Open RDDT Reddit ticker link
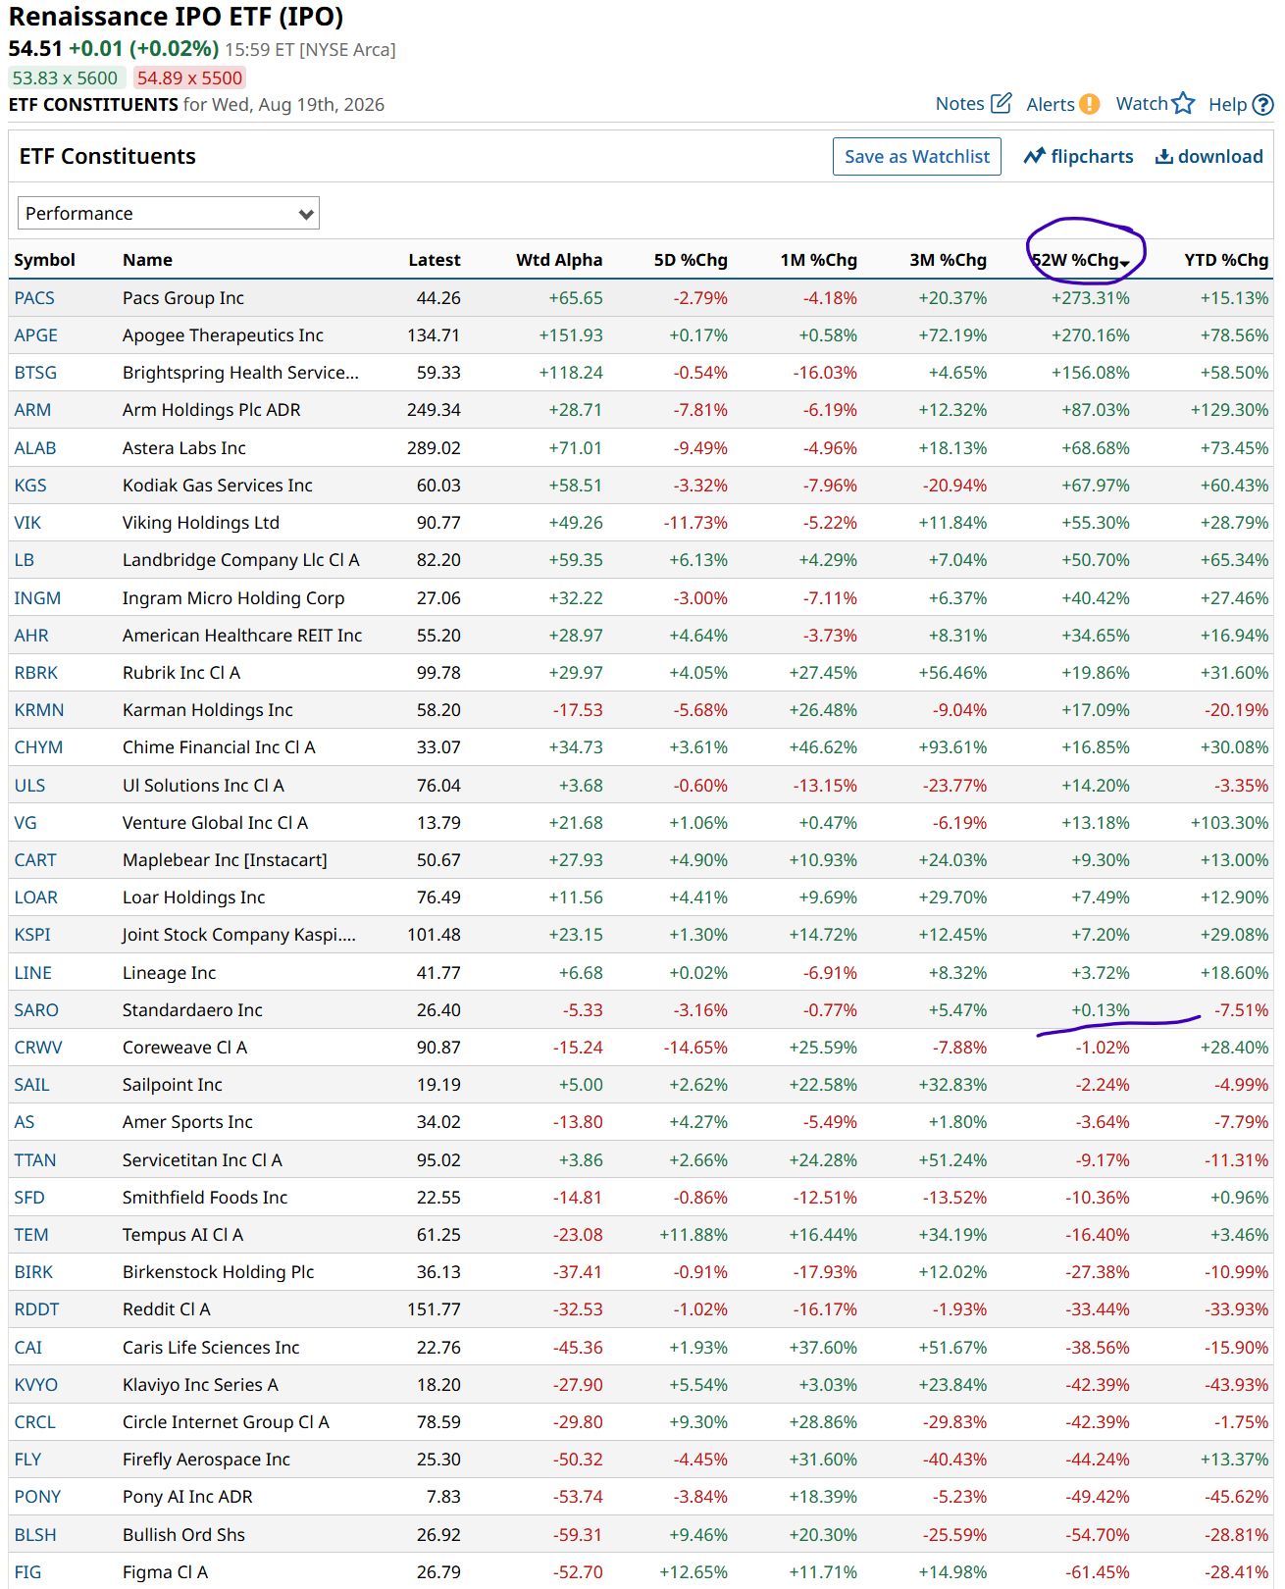The height and width of the screenshot is (1589, 1285). (36, 1308)
